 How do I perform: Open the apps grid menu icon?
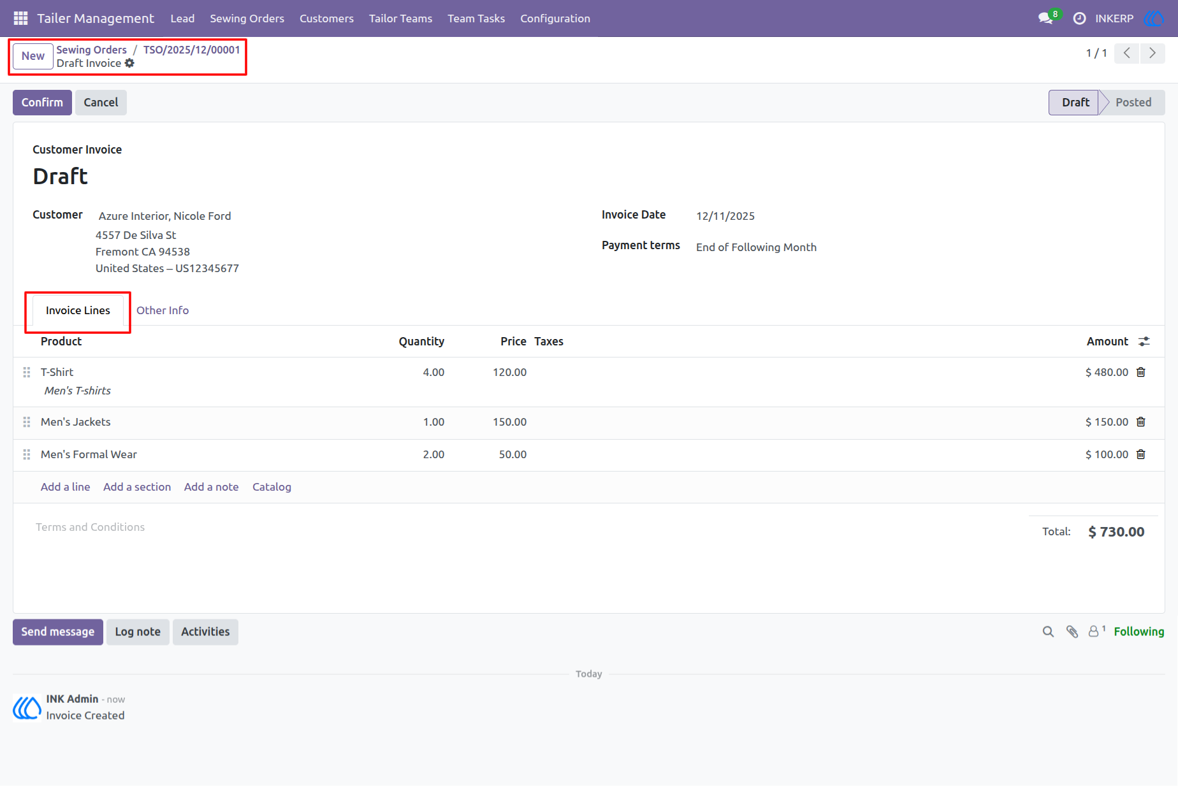pyautogui.click(x=20, y=18)
